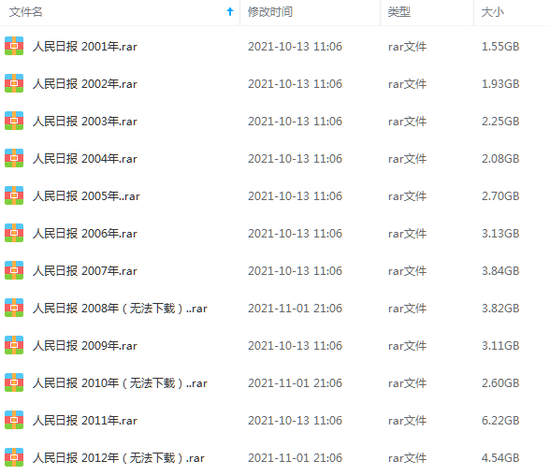This screenshot has width=550, height=475.
Task: Click the archive icon of 人民日报 2003年.rar
Action: pyautogui.click(x=14, y=121)
